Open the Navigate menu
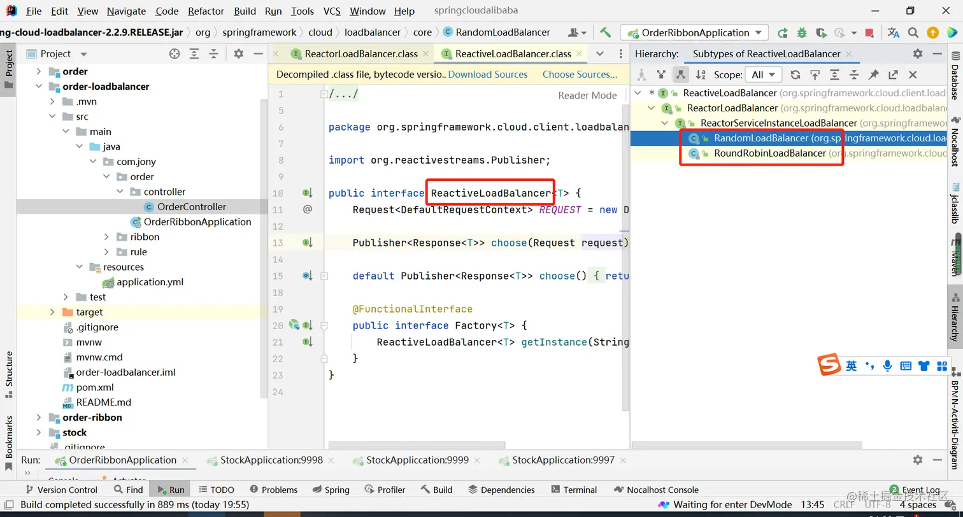963x517 pixels. [127, 11]
